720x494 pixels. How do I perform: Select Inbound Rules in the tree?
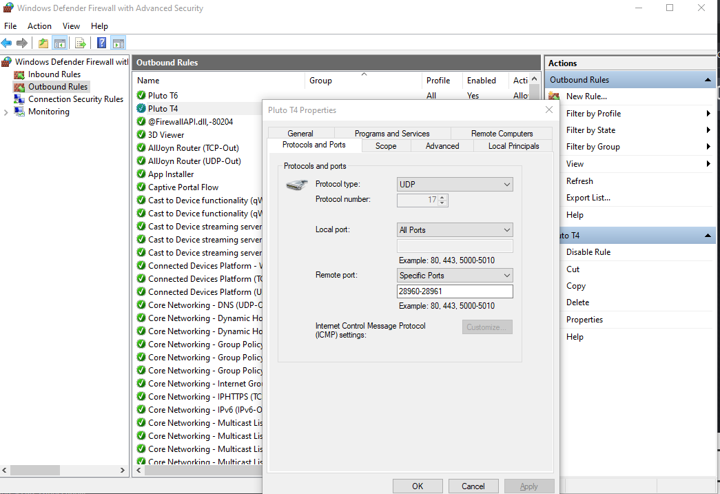click(x=54, y=74)
